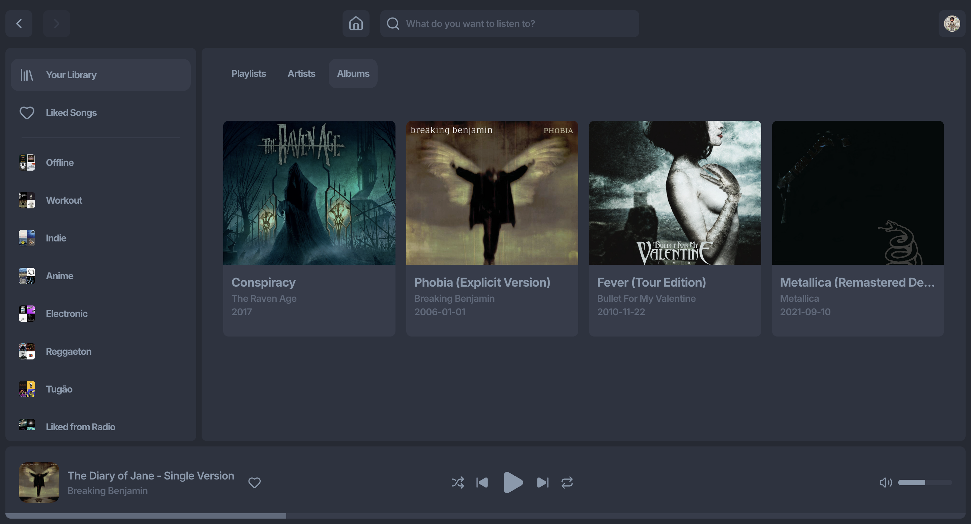Viewport: 971px width, 524px height.
Task: Toggle repeat mode
Action: (x=567, y=483)
